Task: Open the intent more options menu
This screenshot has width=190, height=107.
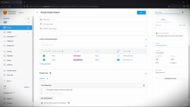Action: 148,12
